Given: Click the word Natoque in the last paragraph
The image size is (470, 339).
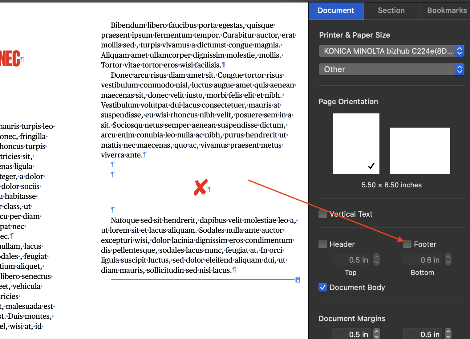Looking at the screenshot, I should [125, 220].
